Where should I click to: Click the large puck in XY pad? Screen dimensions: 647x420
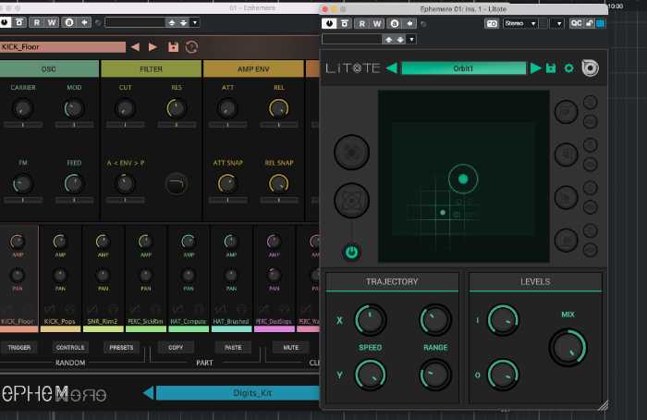pyautogui.click(x=463, y=179)
